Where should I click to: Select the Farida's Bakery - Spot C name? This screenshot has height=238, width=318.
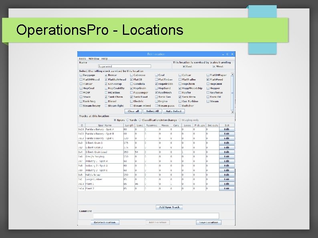pos(104,138)
